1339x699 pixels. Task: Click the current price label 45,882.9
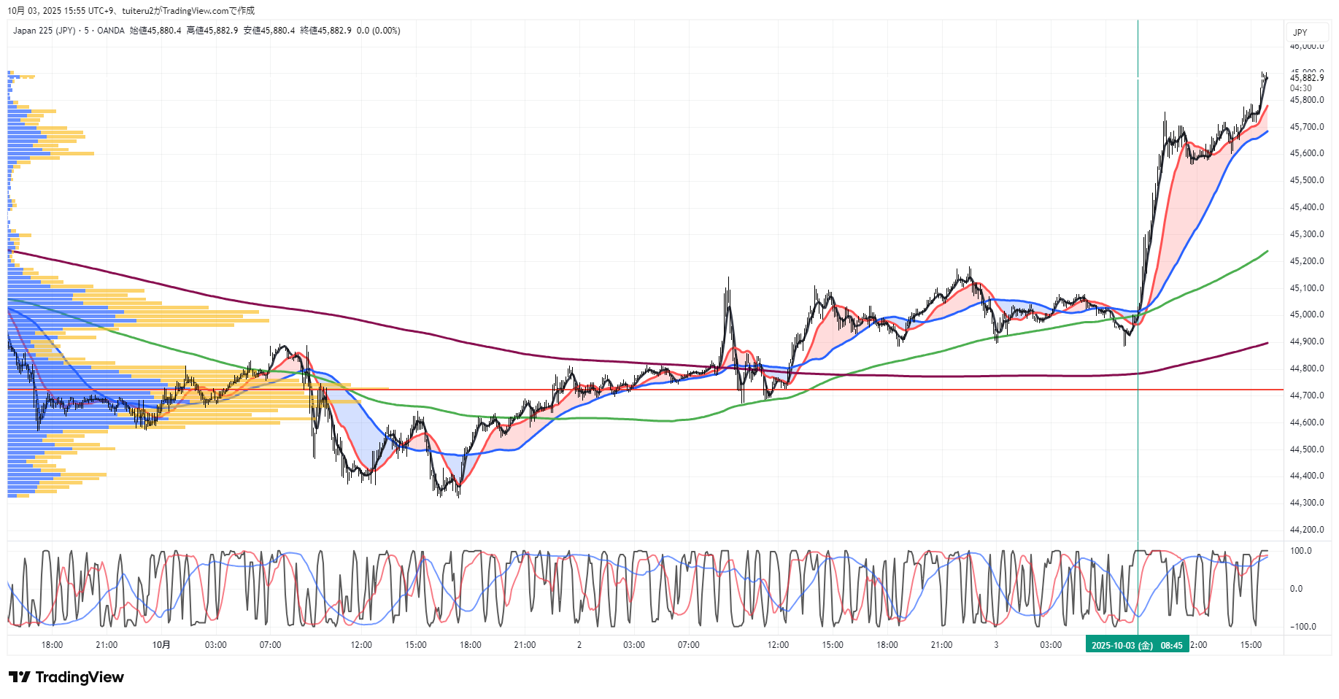point(1306,78)
